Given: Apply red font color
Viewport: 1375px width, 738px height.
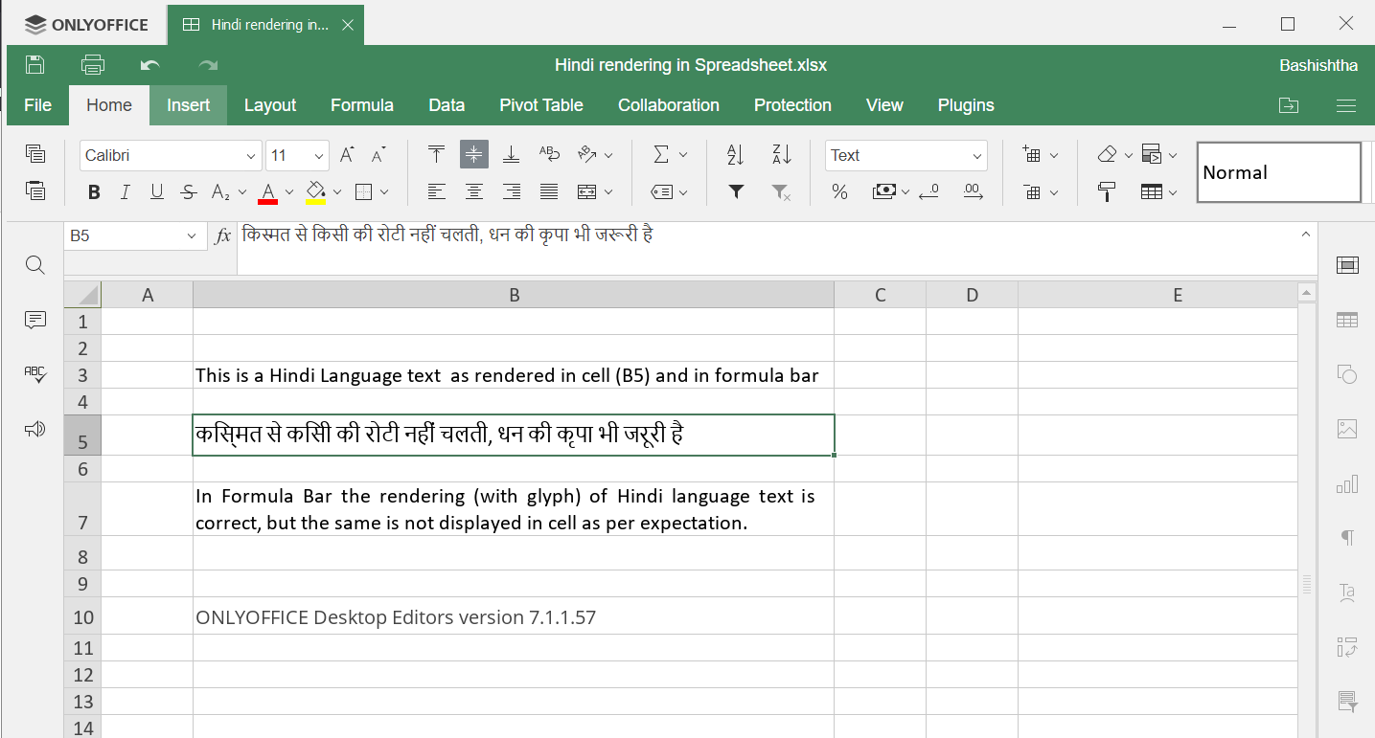Looking at the screenshot, I should pyautogui.click(x=268, y=192).
